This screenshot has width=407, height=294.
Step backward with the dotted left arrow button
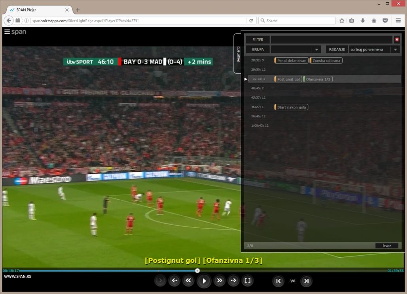(174, 280)
